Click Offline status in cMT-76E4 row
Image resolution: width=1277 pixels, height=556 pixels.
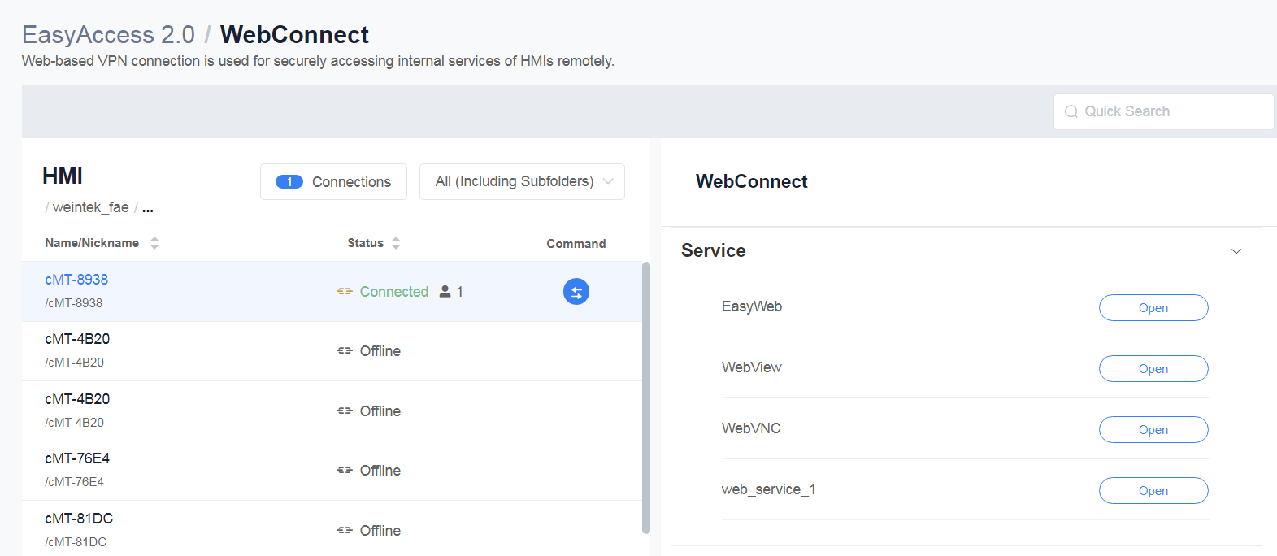380,471
